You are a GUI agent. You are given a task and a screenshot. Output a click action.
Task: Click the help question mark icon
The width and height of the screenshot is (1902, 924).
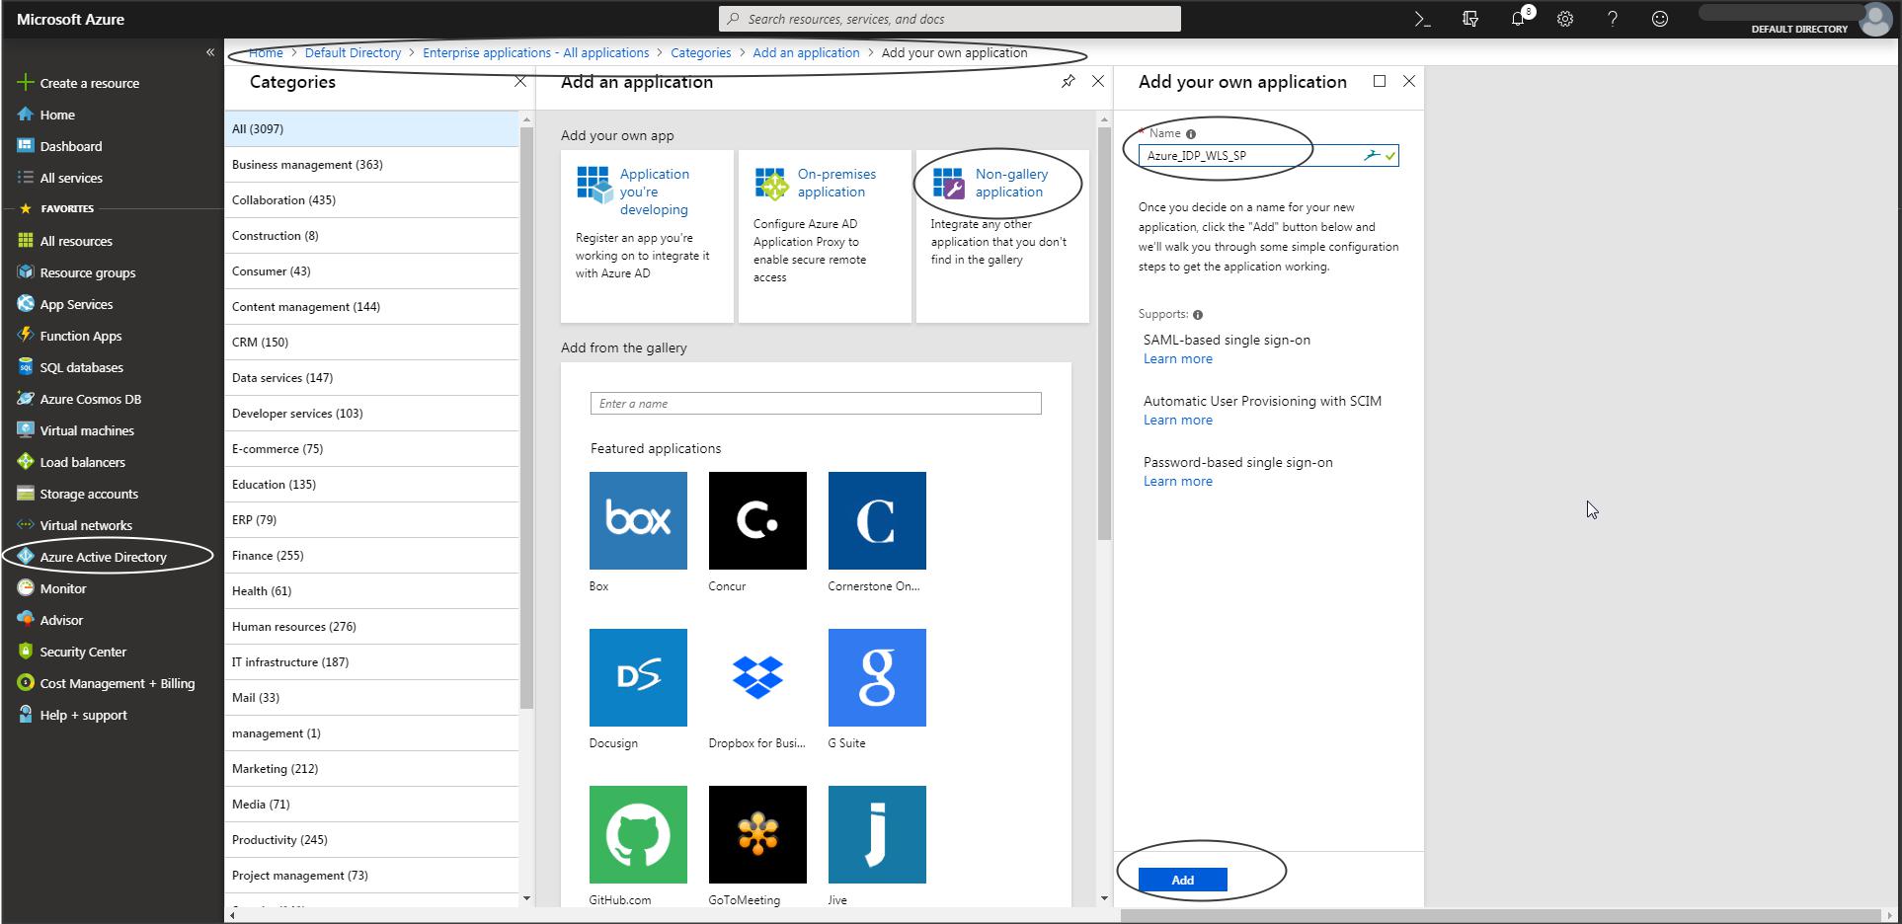pos(1613,19)
